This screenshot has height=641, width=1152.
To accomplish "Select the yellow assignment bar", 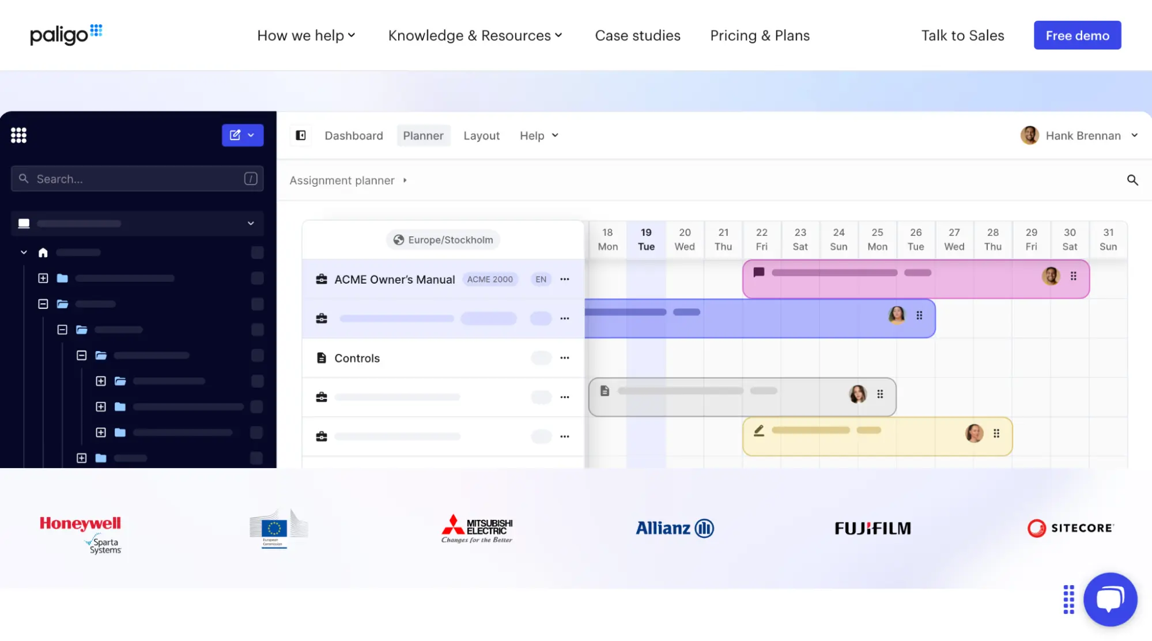I will tap(877, 436).
